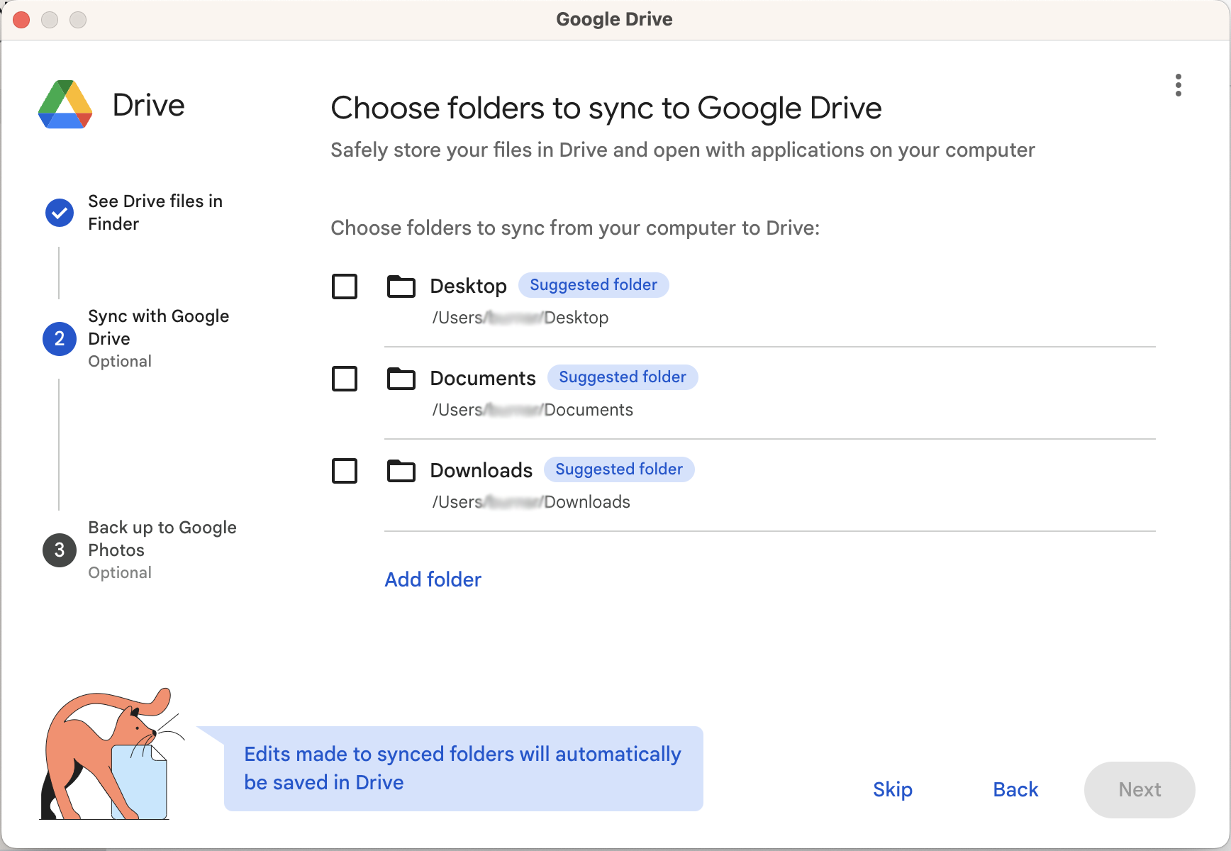Click the Google Drive window title

point(614,19)
